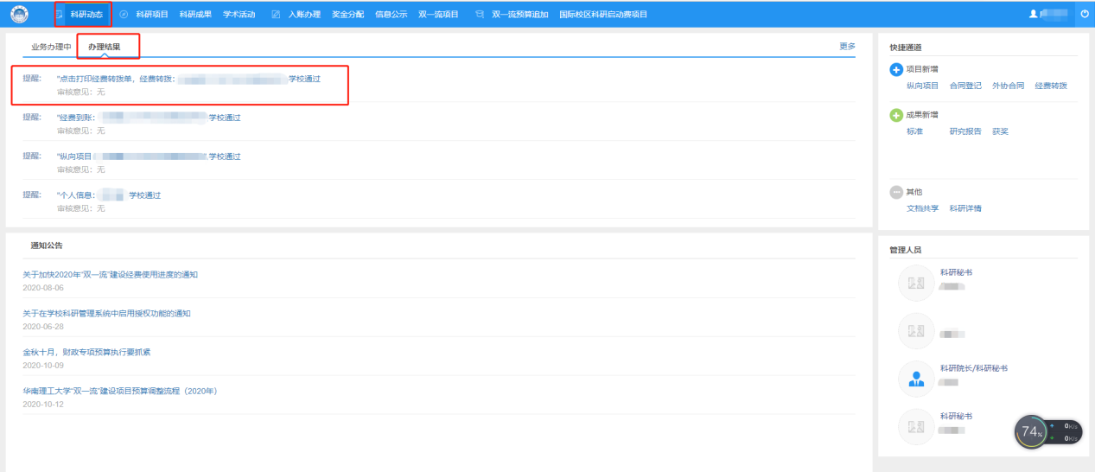Click the 经费转拨 quick link
Viewport: 1095px width, 472px height.
coord(1051,86)
